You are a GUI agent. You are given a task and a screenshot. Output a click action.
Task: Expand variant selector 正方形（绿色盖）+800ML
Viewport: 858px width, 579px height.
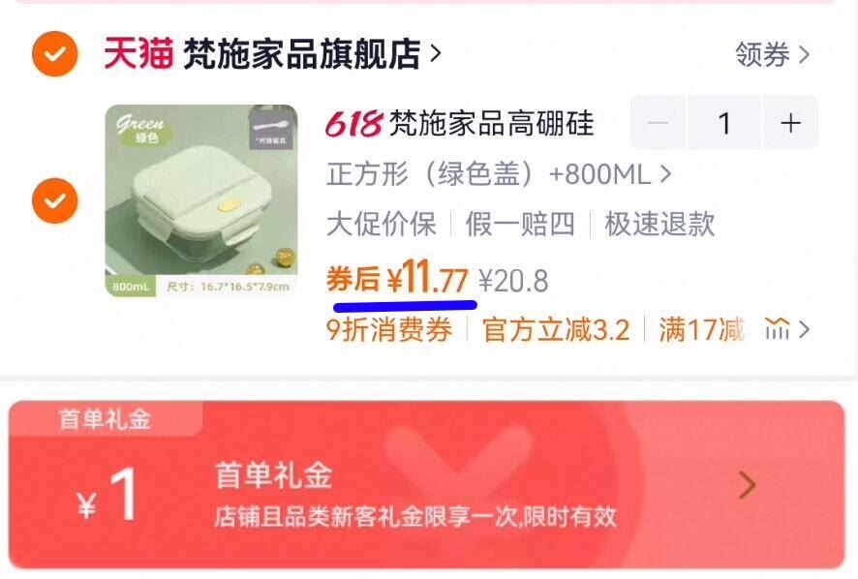tap(499, 174)
